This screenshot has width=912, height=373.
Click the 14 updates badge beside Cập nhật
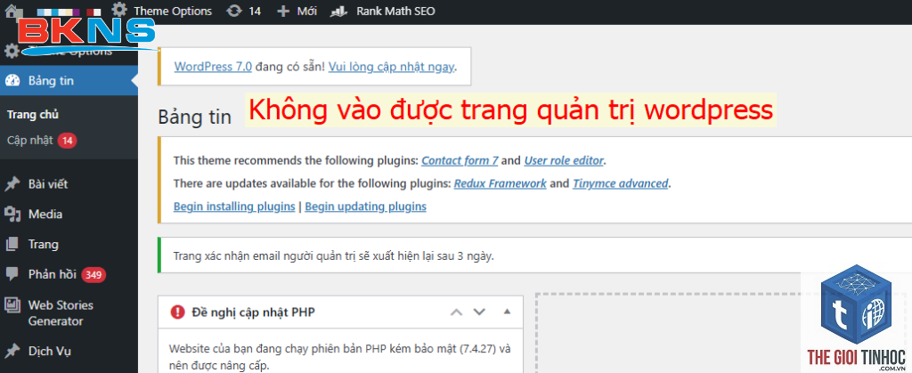point(67,140)
